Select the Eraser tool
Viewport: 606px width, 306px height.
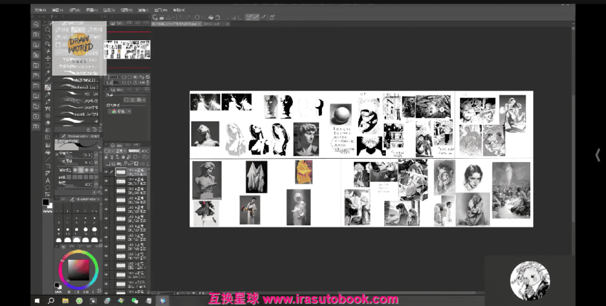tap(47, 123)
